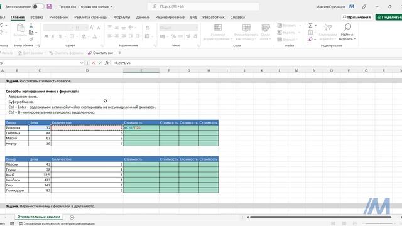Viewport: 402px width, 226px height.
Task: Open the Insert (Вставка) ribbon tab
Action: [x=36, y=17]
